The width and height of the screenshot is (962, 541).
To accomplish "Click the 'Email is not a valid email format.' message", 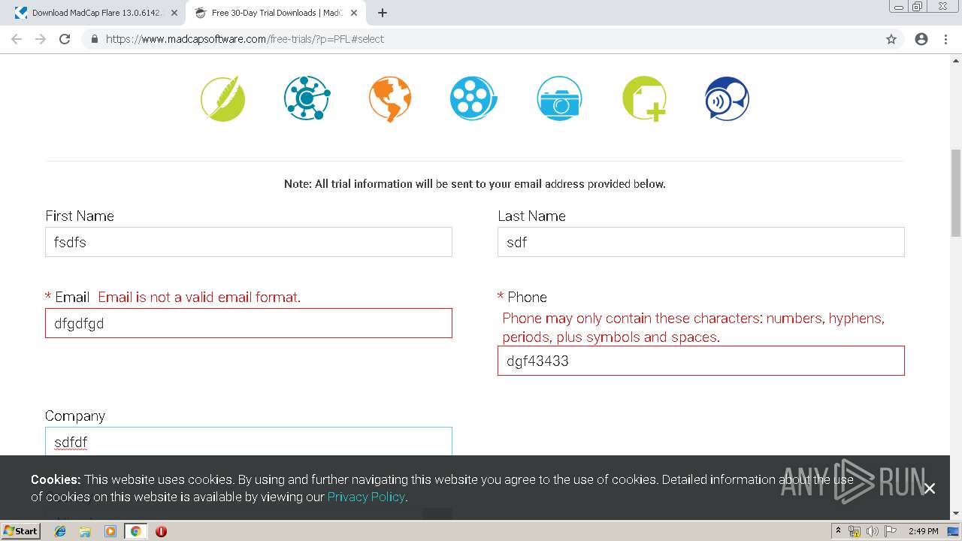I will [x=199, y=297].
